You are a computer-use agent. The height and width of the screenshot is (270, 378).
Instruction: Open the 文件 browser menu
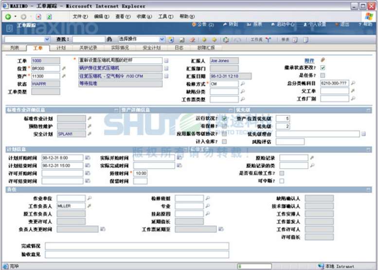[80, 17]
